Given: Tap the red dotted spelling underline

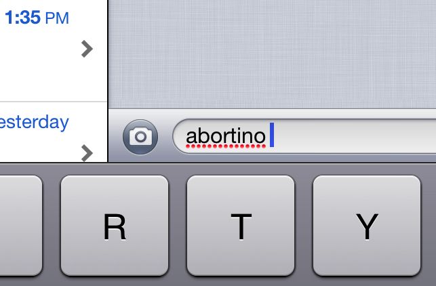Looking at the screenshot, I should pos(226,146).
